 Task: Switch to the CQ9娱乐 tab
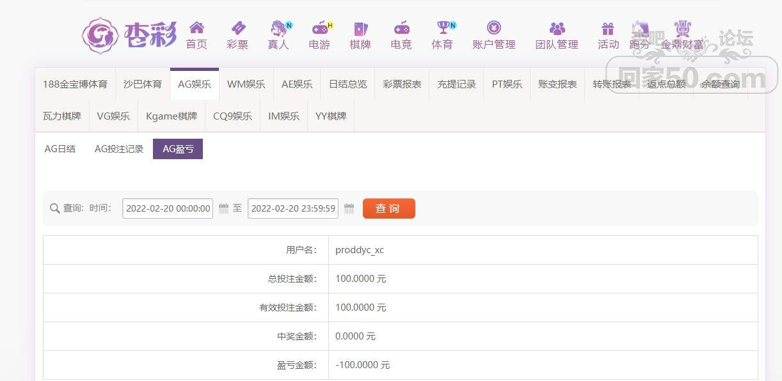coord(232,116)
